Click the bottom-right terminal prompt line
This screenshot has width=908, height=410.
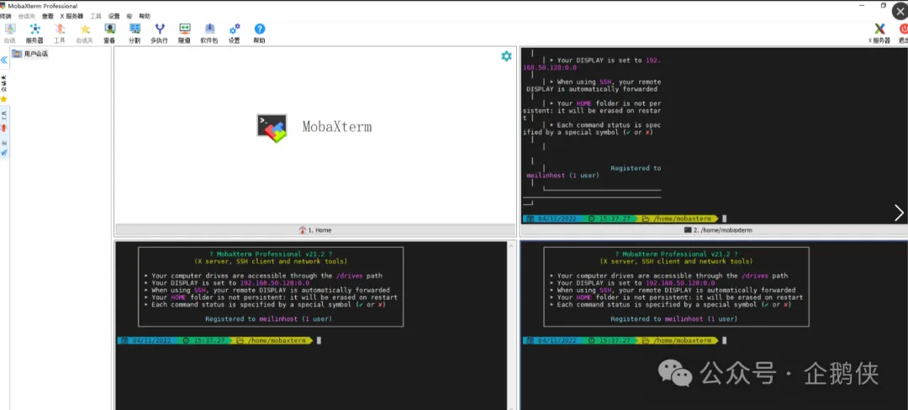(x=624, y=340)
